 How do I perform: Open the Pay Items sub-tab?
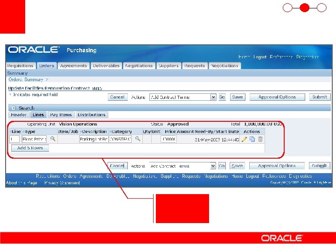click(61, 115)
